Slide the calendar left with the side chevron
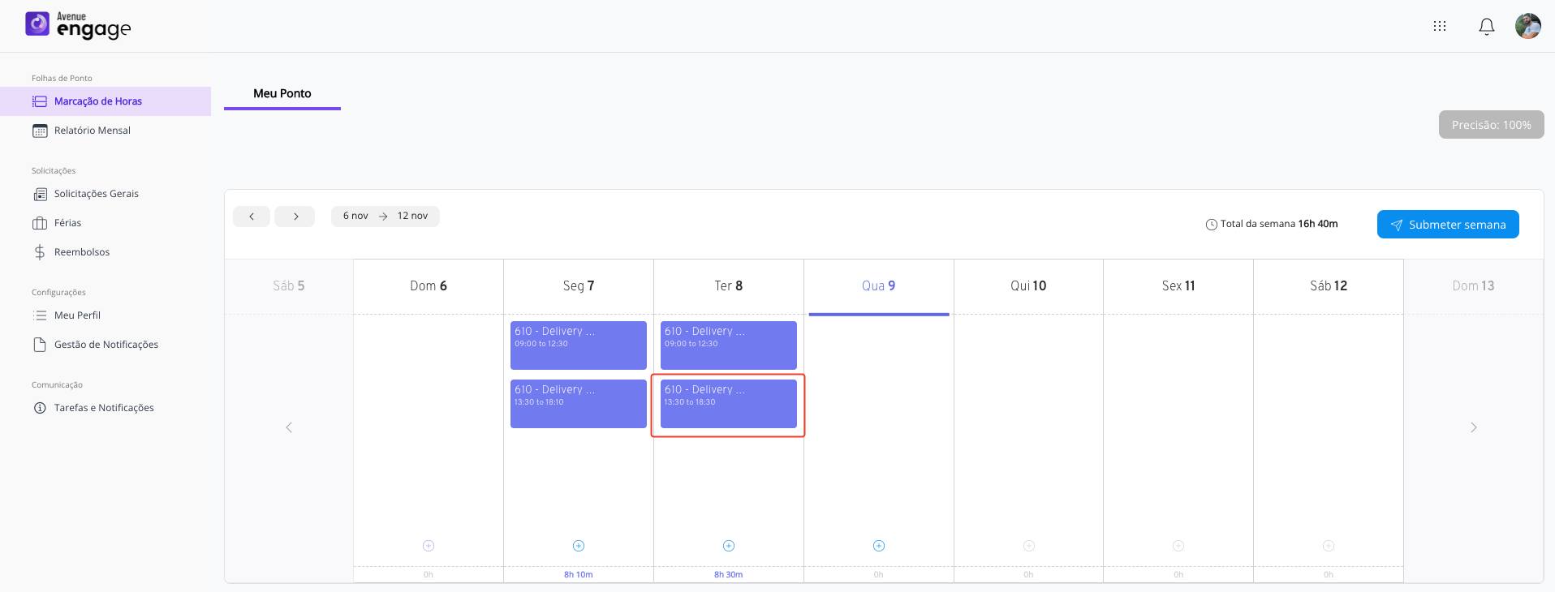The image size is (1555, 592). 289,427
